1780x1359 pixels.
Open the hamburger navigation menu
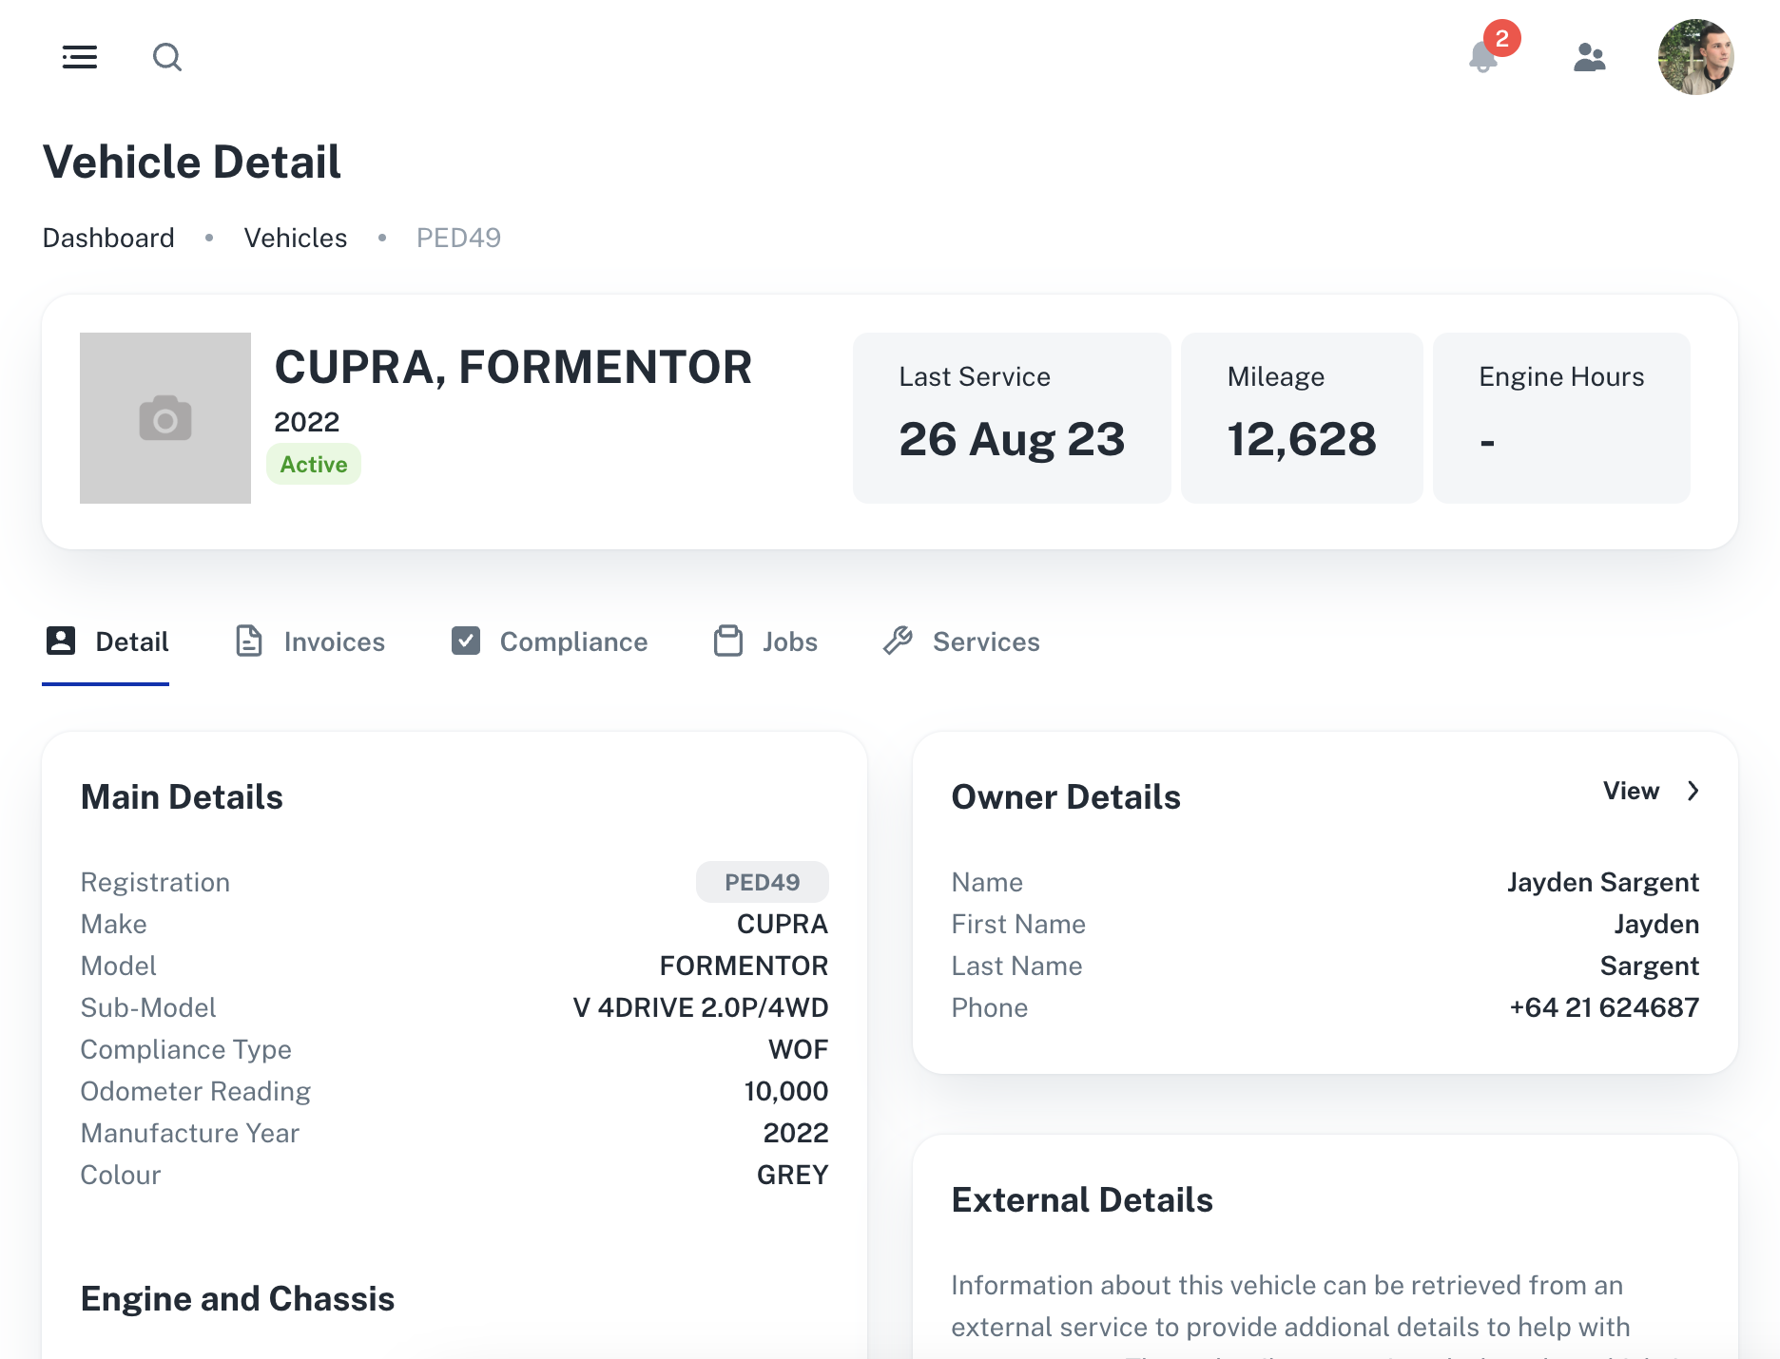[80, 57]
